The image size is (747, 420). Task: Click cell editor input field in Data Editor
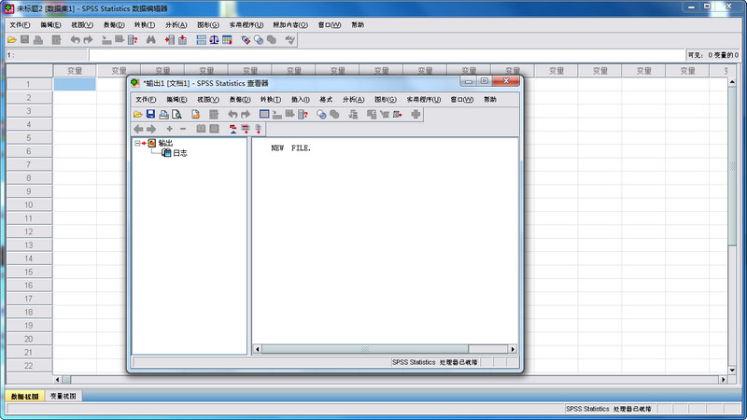click(387, 55)
